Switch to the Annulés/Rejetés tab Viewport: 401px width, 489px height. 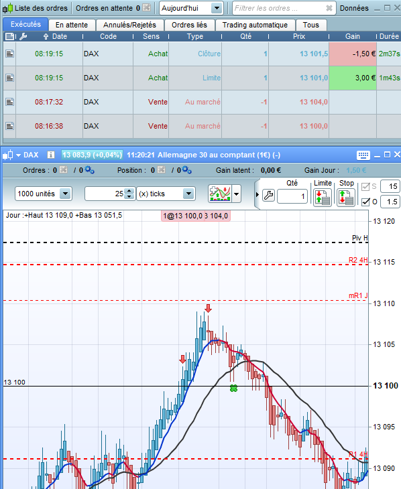(129, 25)
